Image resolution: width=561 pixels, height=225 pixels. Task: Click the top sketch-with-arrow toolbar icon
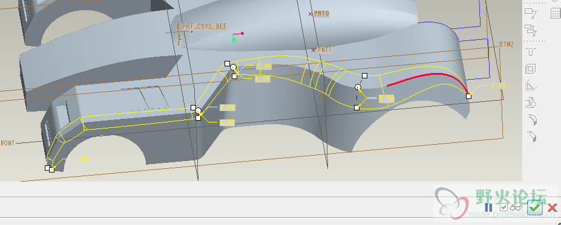pos(531,13)
